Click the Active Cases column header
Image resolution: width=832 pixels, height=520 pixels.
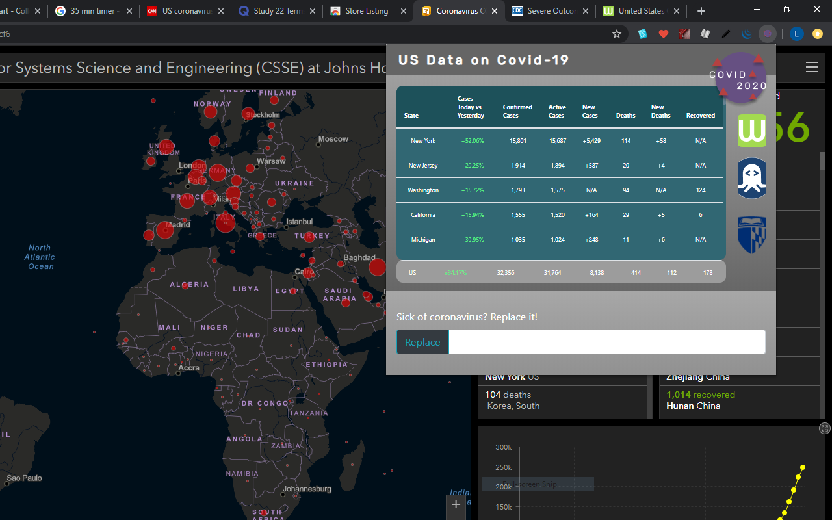click(x=557, y=111)
